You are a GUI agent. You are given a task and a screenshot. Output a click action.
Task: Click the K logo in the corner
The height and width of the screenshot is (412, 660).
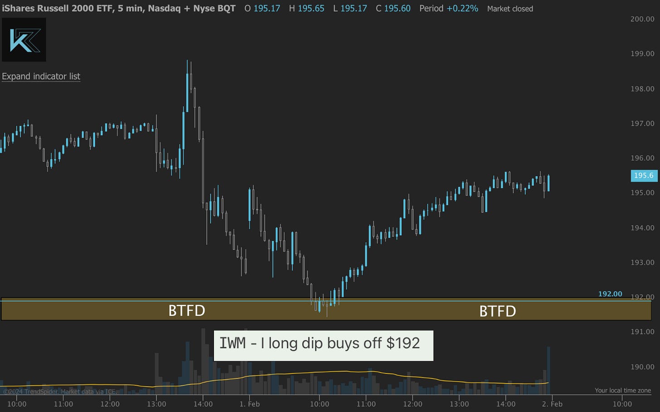coord(24,40)
